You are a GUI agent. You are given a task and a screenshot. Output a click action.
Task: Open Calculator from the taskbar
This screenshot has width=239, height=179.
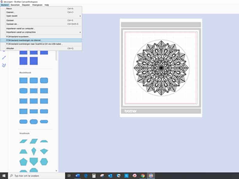point(94,176)
